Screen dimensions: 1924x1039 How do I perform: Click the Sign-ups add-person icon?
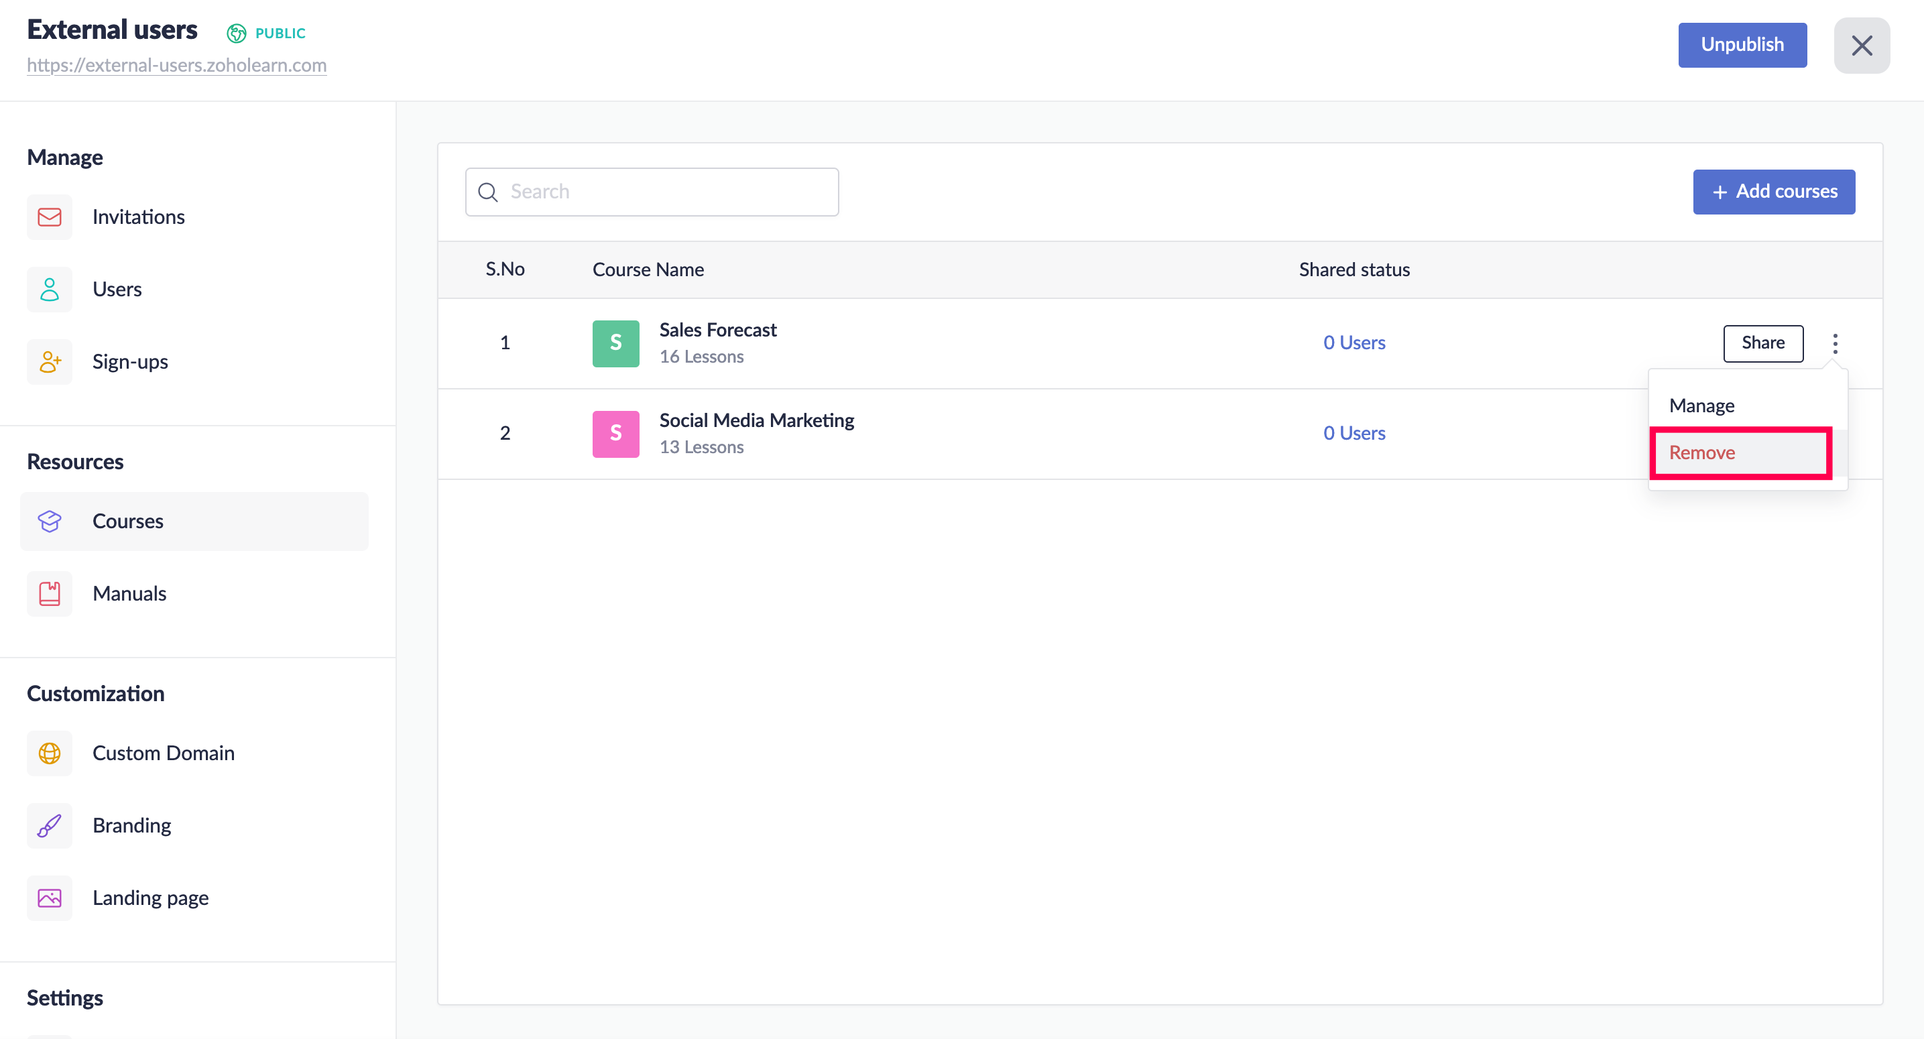tap(50, 361)
